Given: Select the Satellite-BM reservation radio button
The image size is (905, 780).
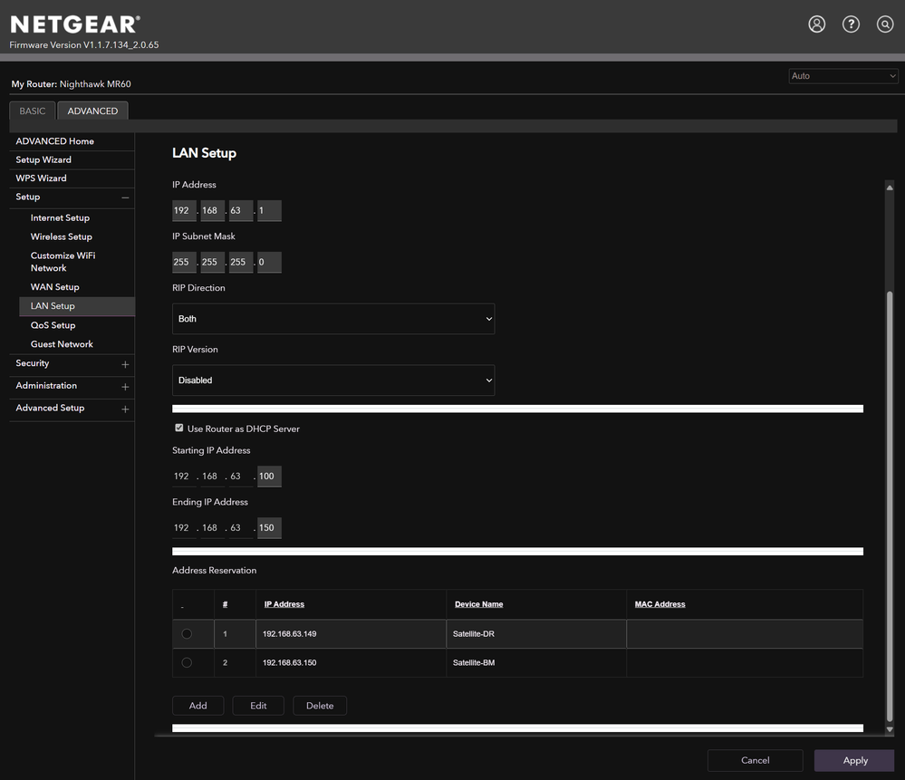Looking at the screenshot, I should pyautogui.click(x=187, y=663).
